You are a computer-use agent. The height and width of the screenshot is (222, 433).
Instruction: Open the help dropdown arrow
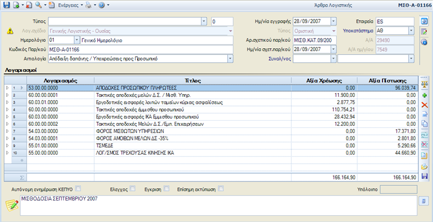108,5
